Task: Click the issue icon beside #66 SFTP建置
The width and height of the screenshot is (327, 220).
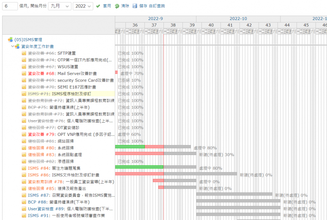Action: (24, 53)
